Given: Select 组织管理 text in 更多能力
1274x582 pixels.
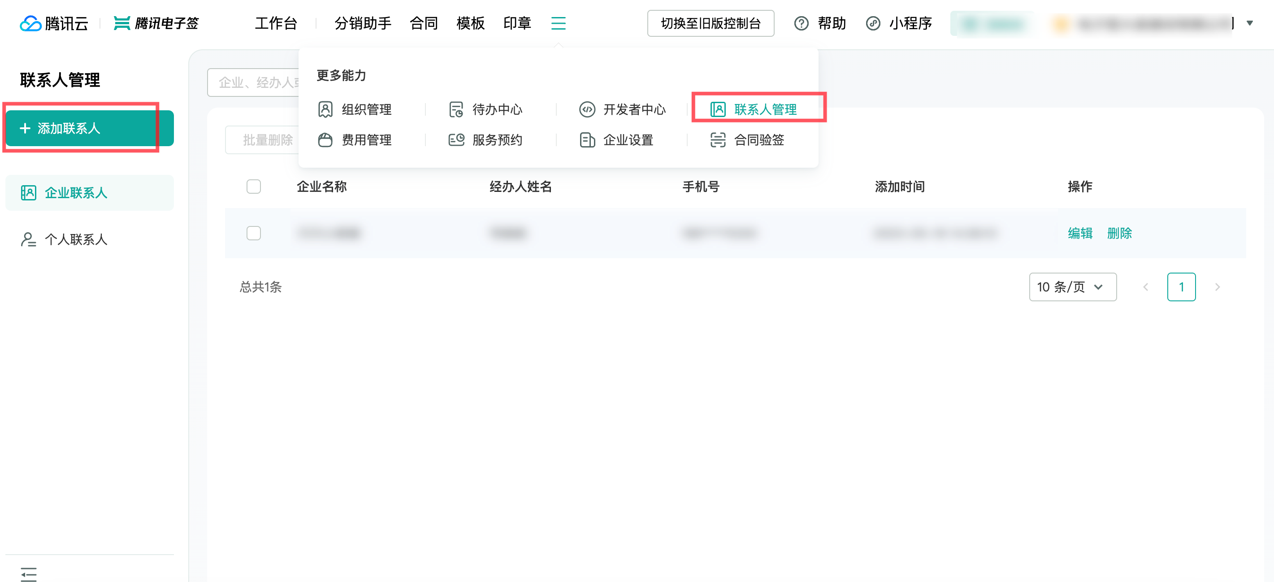Looking at the screenshot, I should (x=367, y=109).
